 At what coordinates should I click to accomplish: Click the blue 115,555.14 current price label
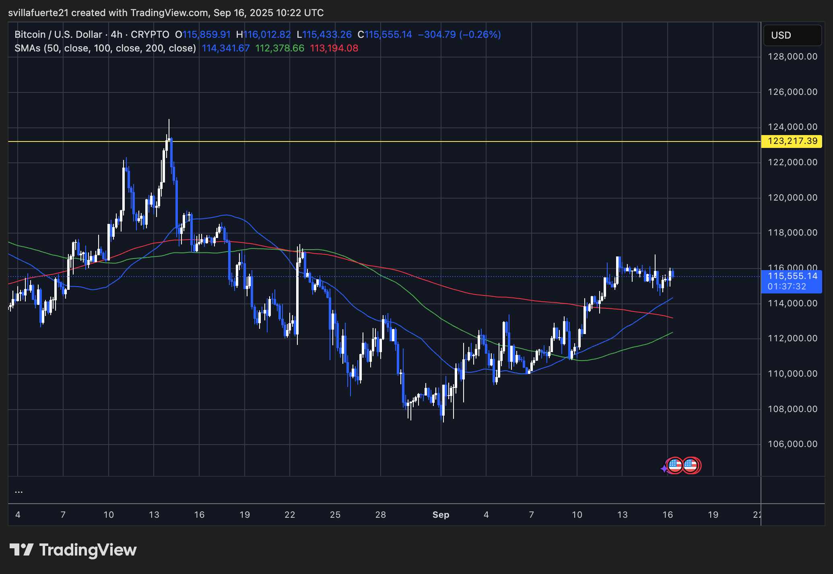791,276
